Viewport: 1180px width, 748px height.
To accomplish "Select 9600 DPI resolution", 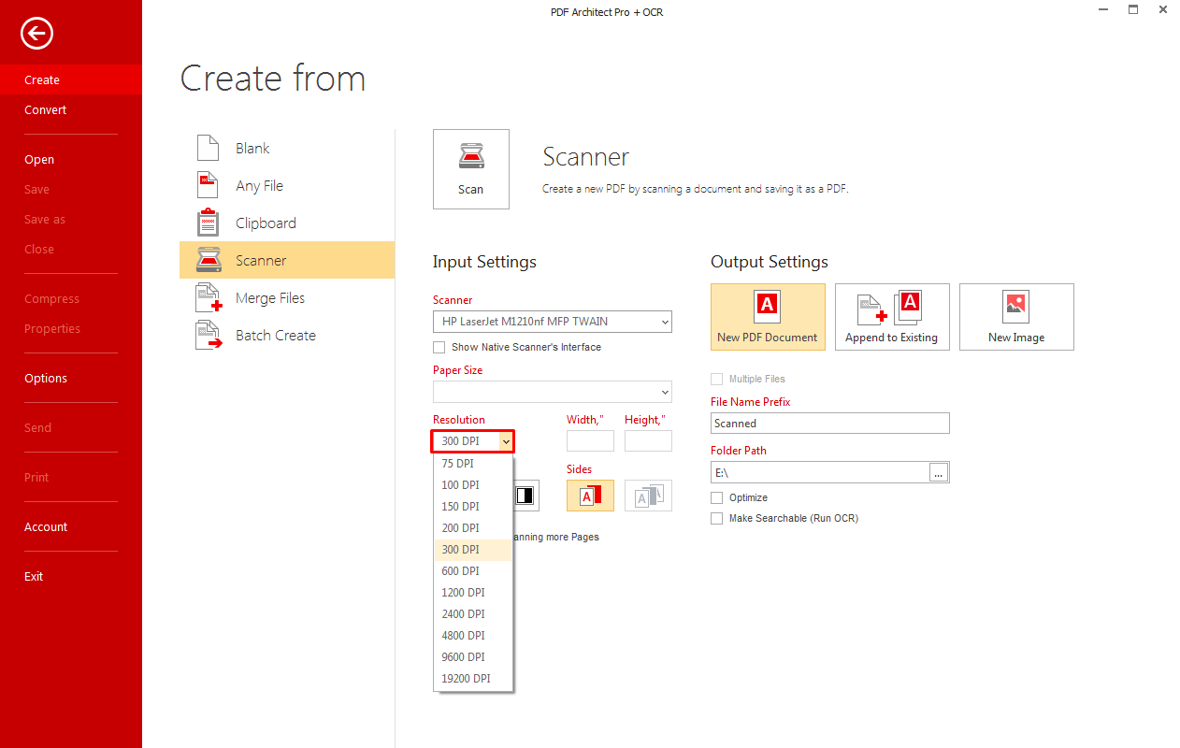I will click(x=473, y=657).
